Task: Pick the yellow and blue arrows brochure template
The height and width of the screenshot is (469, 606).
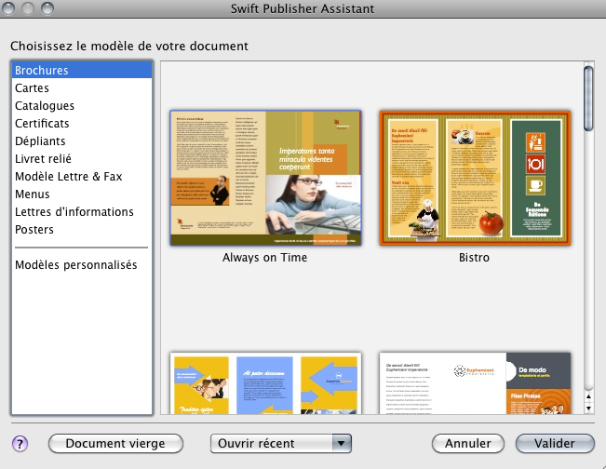Action: 265,383
